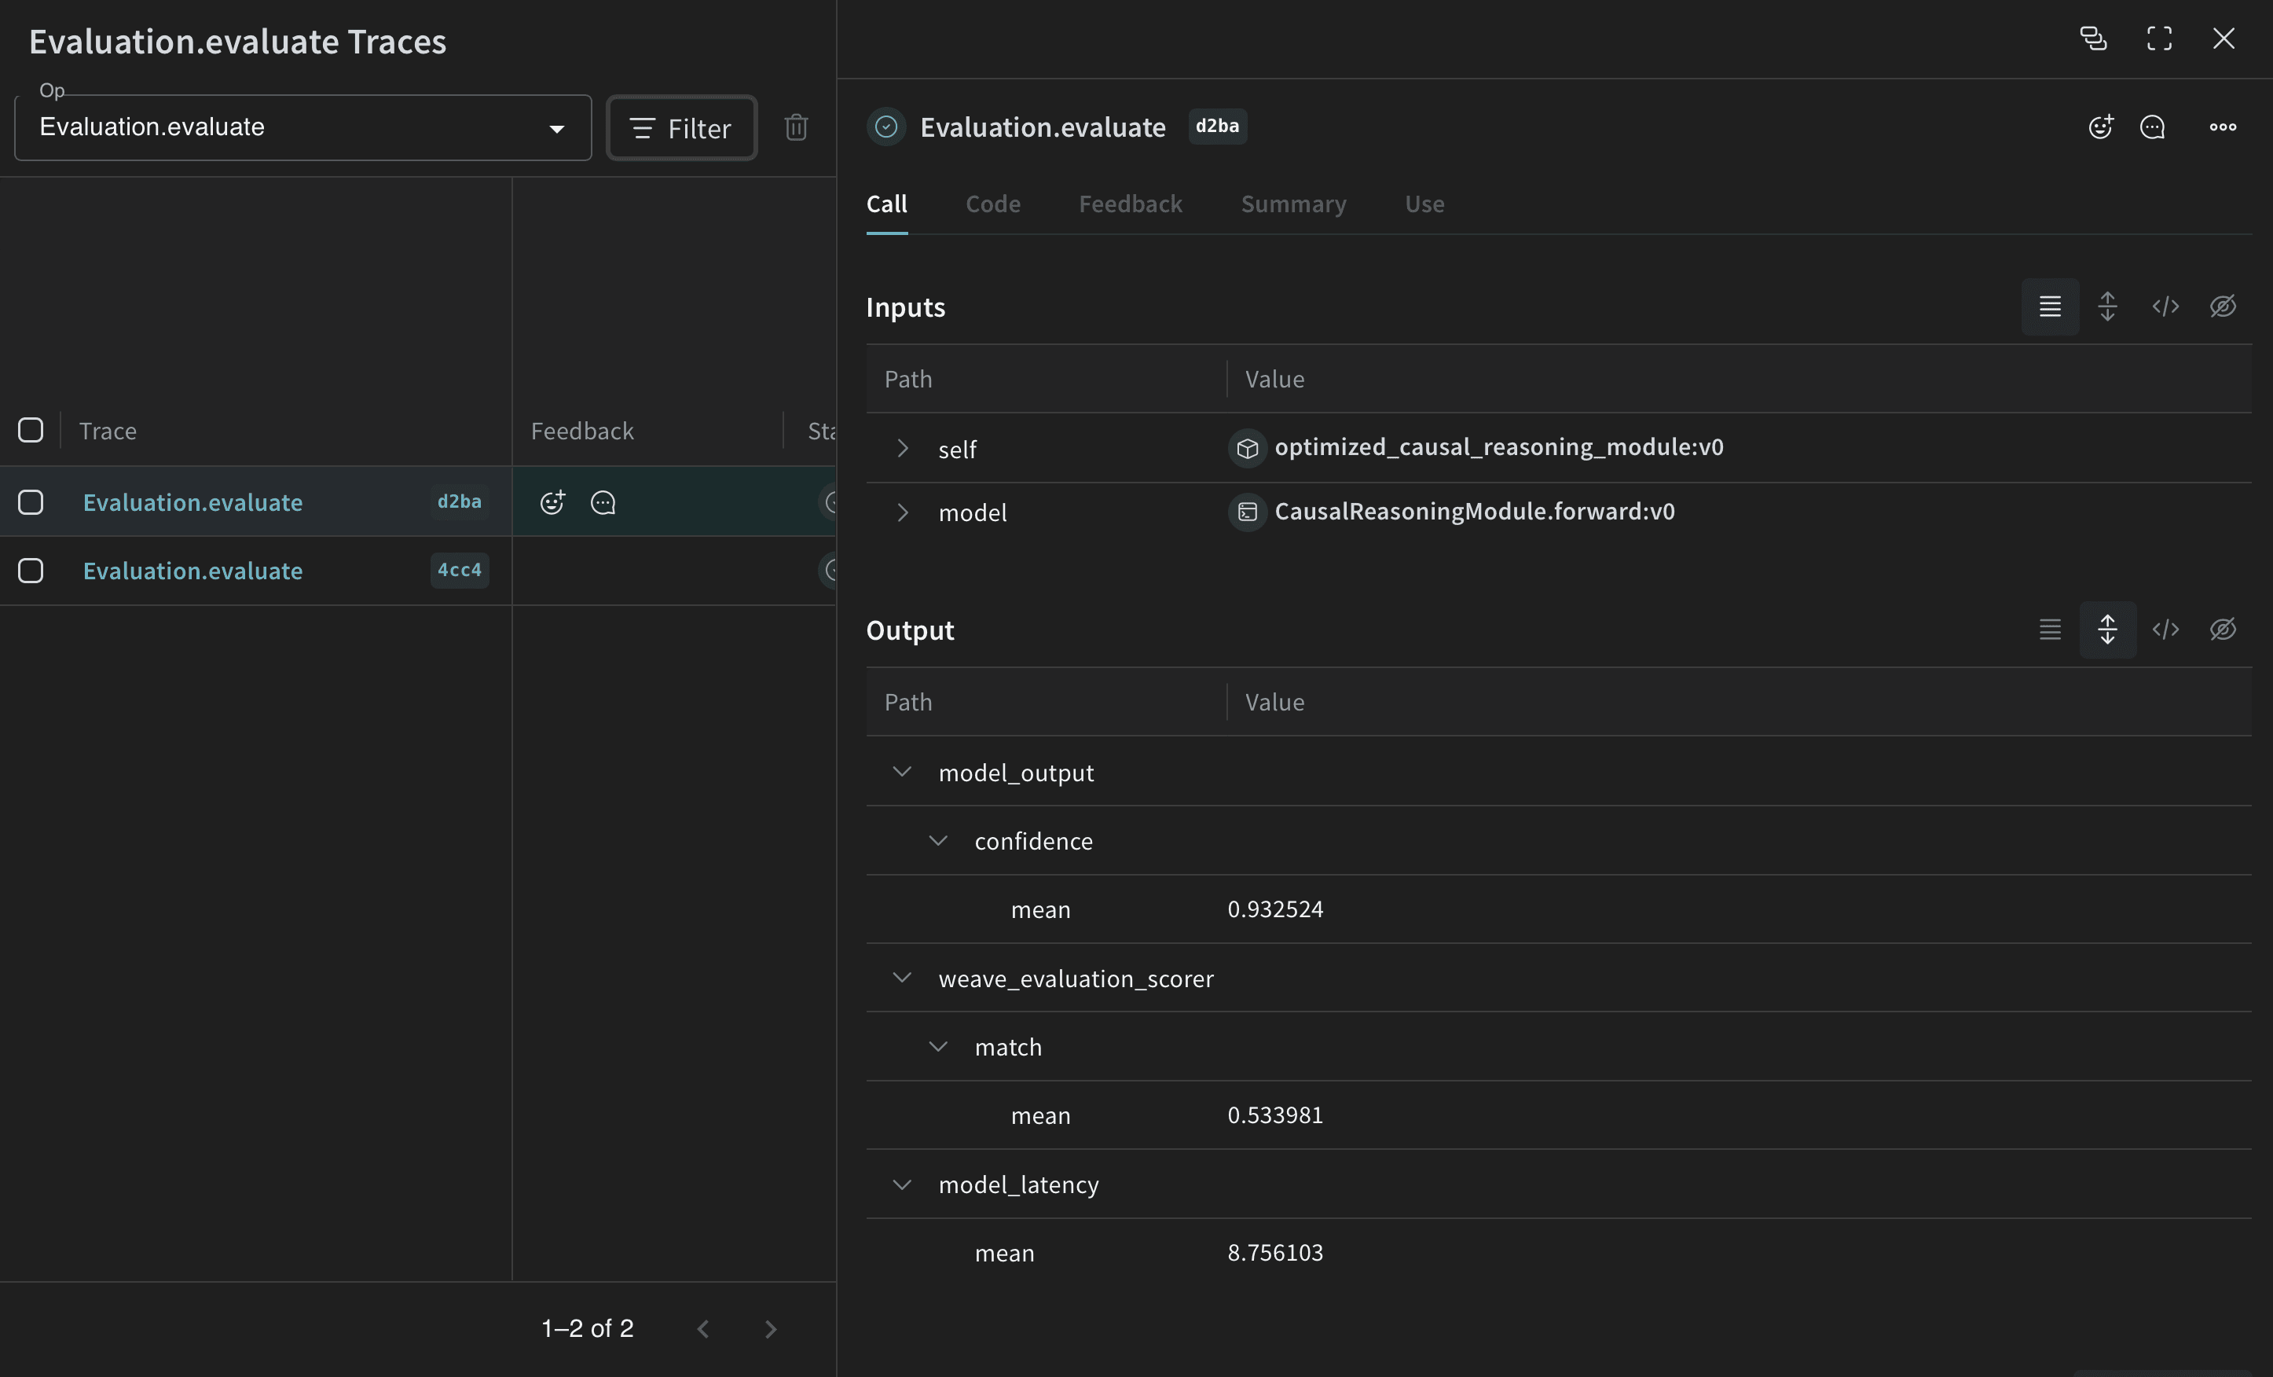Click the 4cc4 badge in trace list

point(460,570)
